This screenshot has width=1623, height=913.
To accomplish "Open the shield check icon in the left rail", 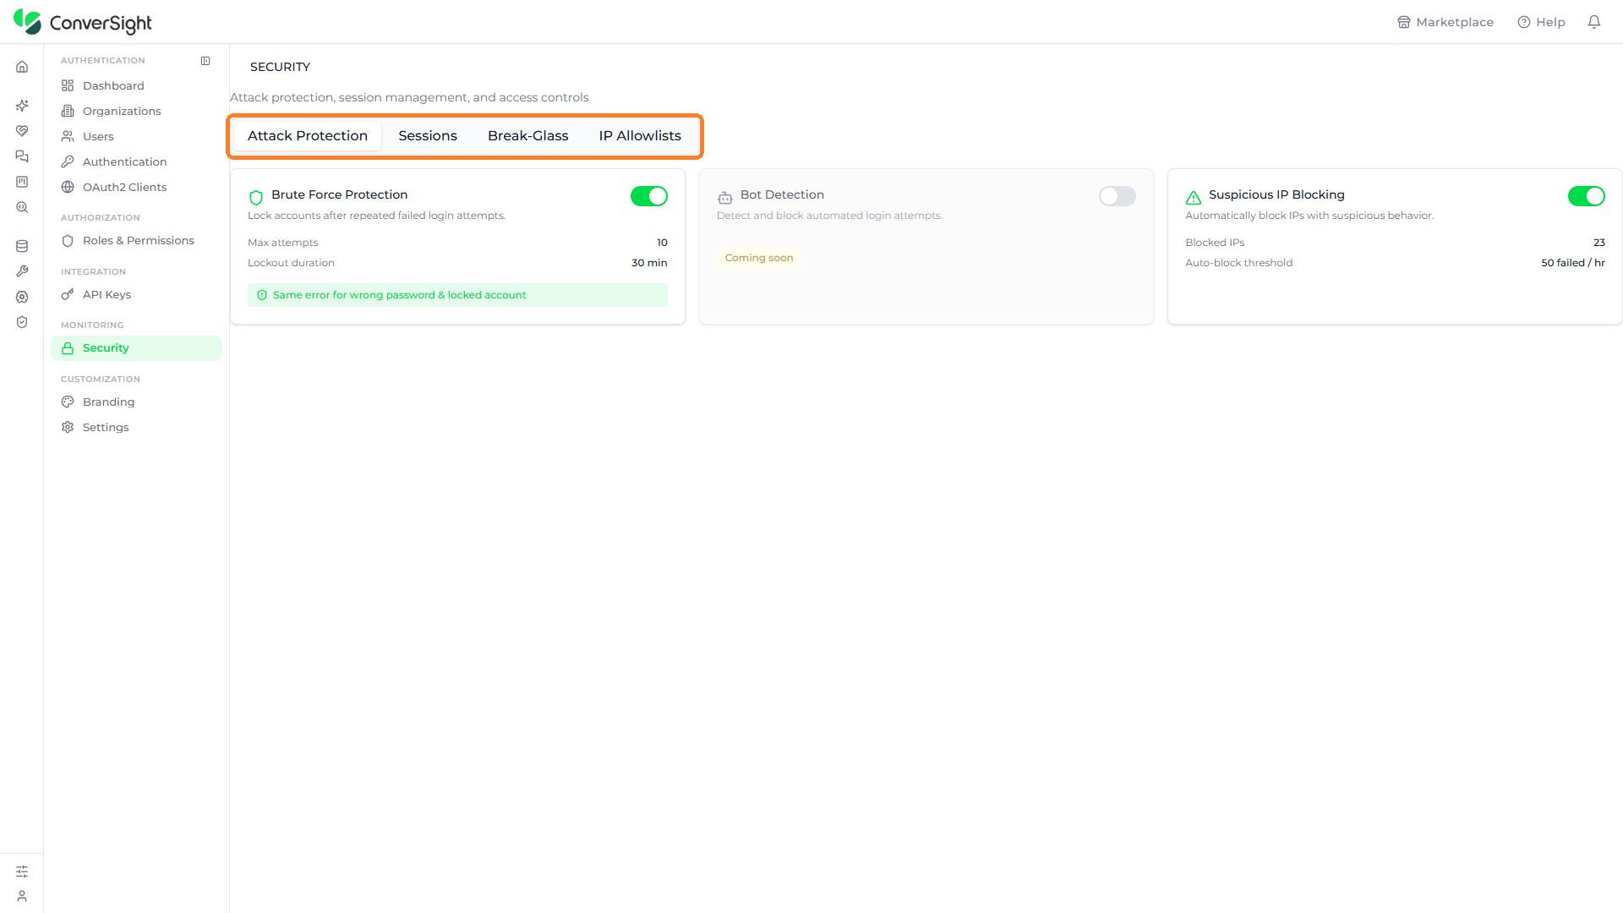I will pyautogui.click(x=22, y=322).
